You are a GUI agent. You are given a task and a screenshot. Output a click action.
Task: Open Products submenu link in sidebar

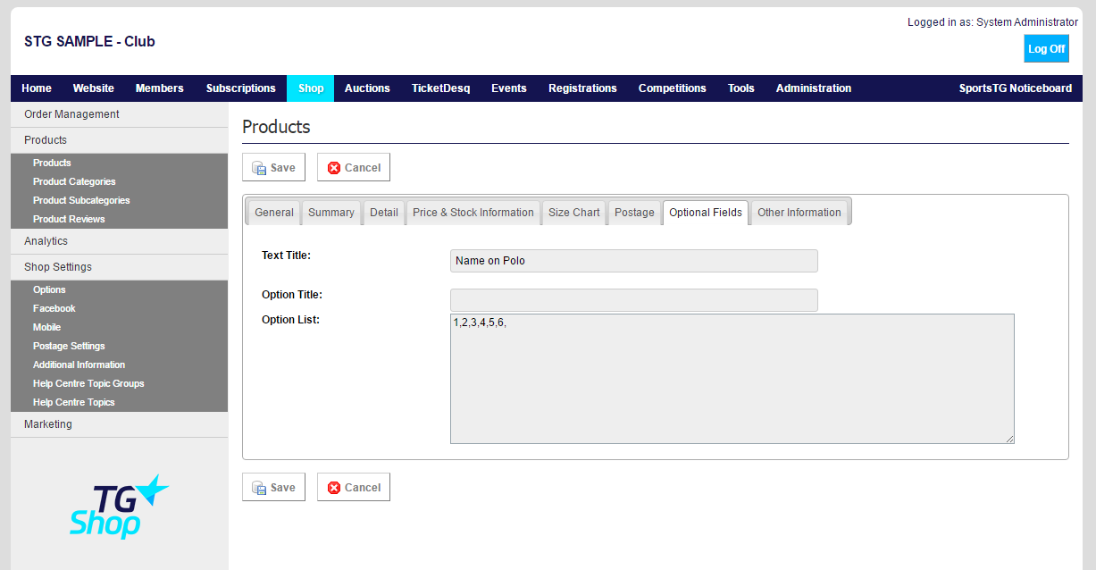[52, 163]
